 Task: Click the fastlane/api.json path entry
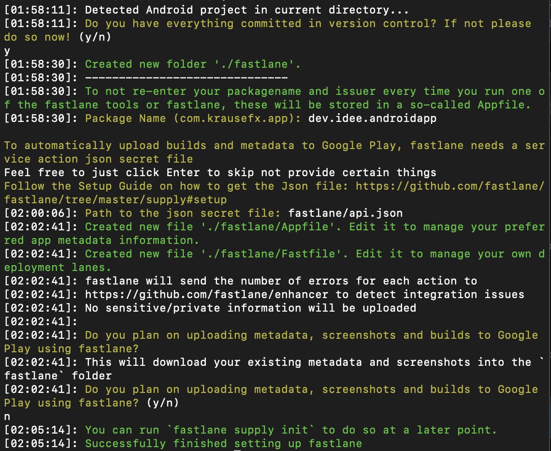(x=345, y=213)
